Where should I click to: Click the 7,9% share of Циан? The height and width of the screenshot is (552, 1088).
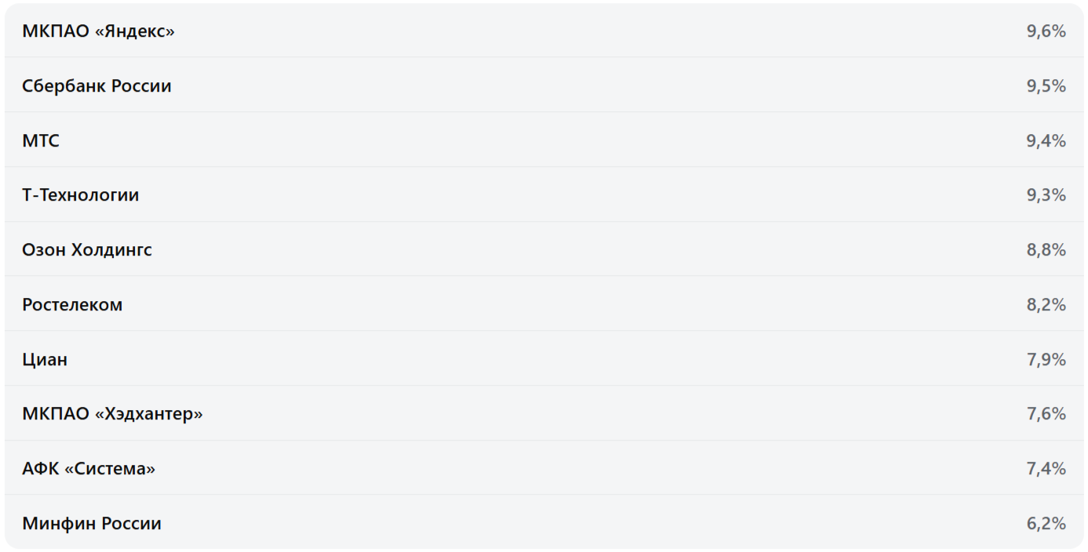[x=1046, y=360]
